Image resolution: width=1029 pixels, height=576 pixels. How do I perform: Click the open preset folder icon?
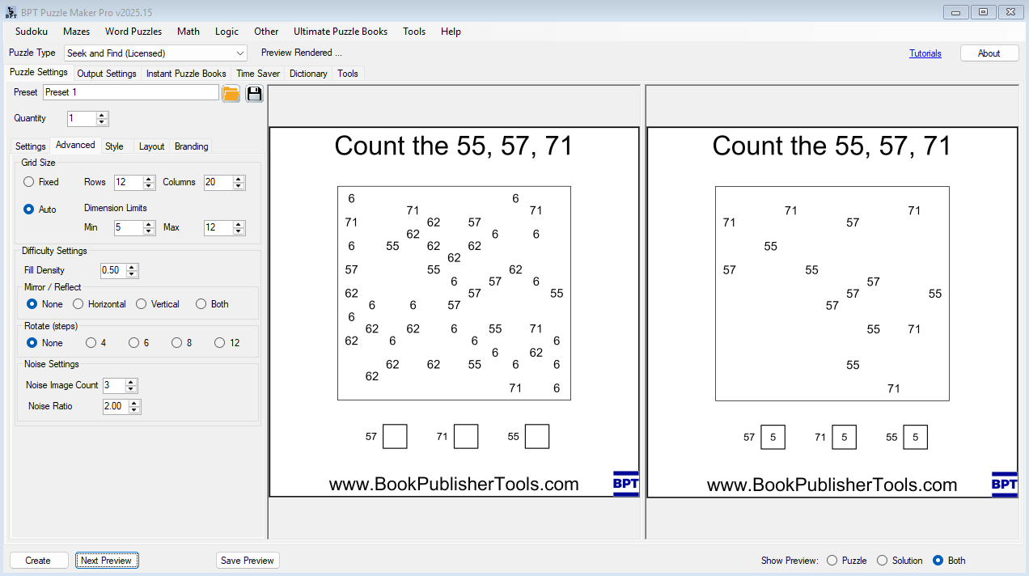pos(231,93)
